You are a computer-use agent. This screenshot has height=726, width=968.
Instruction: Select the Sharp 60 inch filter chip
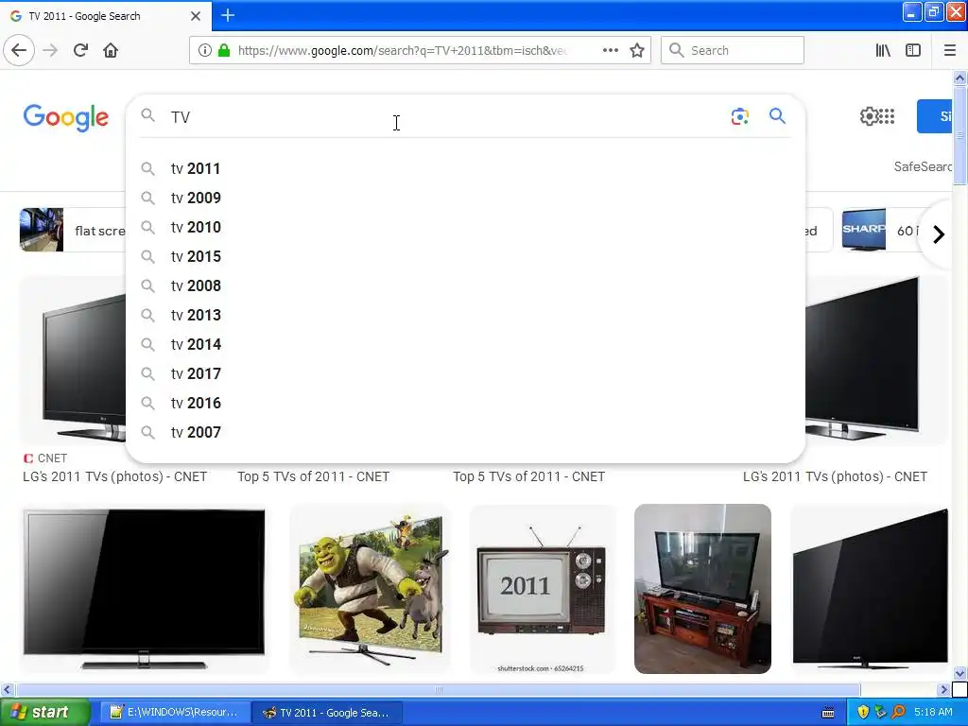pyautogui.click(x=882, y=230)
